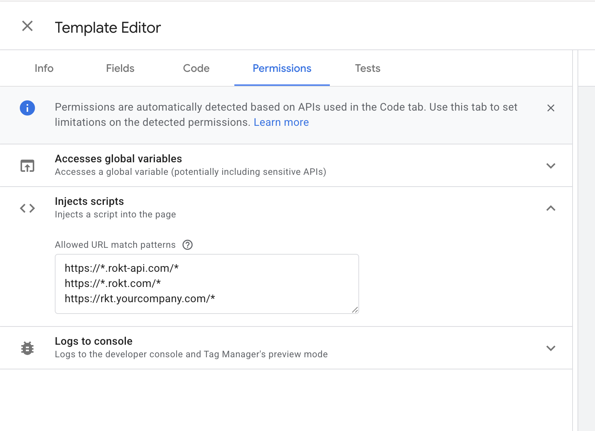
Task: Close the Template Editor panel
Action: (x=27, y=26)
